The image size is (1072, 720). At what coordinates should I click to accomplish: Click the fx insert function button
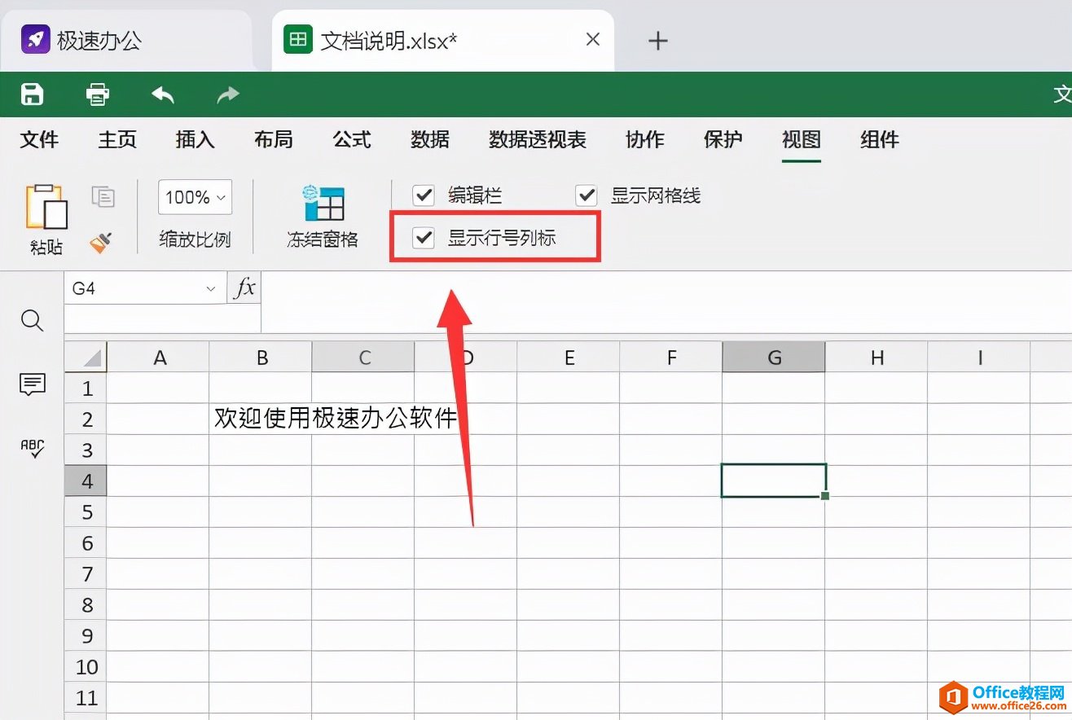tap(243, 288)
